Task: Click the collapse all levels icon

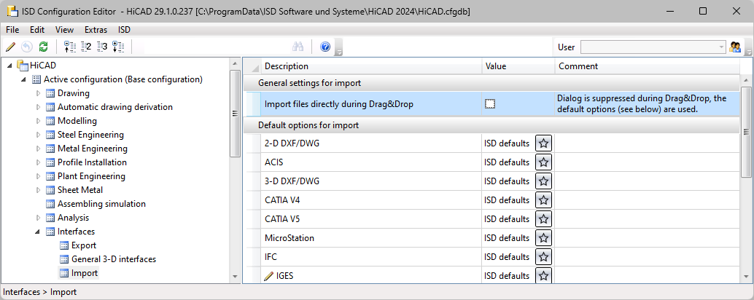Action: (70, 47)
